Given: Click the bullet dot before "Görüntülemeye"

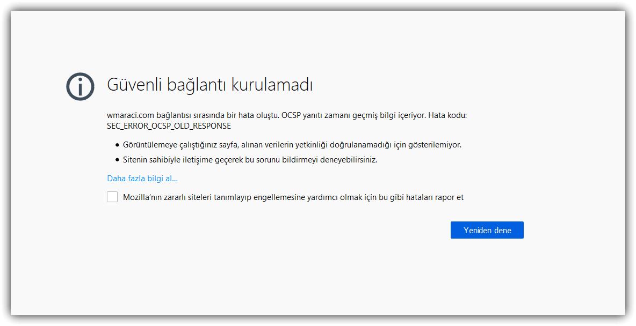Looking at the screenshot, I should [x=117, y=145].
